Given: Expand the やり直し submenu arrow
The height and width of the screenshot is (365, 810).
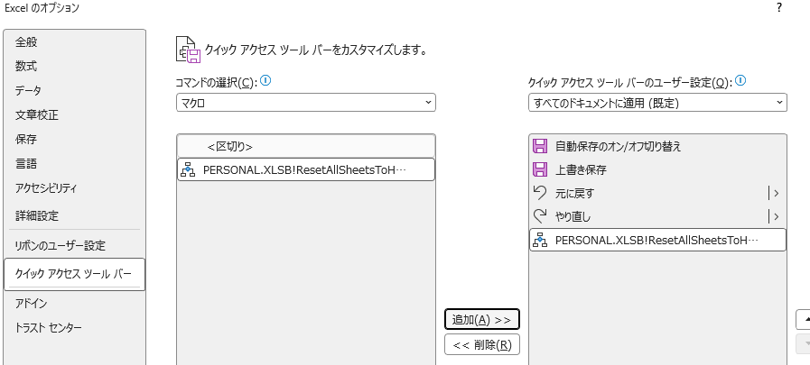Looking at the screenshot, I should (773, 216).
